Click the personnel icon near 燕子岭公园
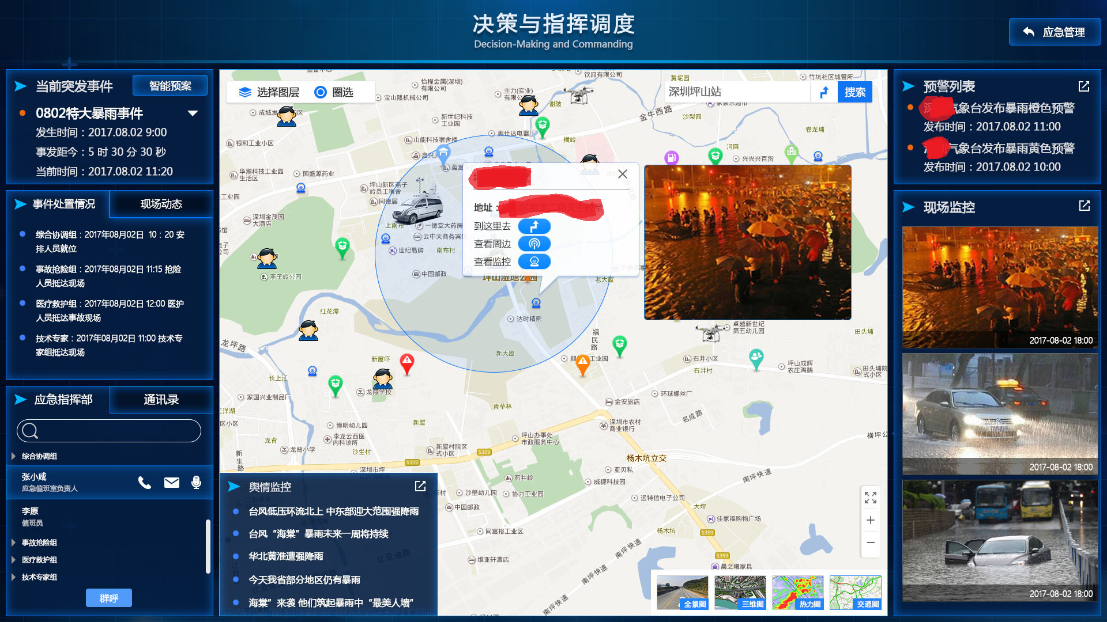1107x622 pixels. [x=267, y=259]
